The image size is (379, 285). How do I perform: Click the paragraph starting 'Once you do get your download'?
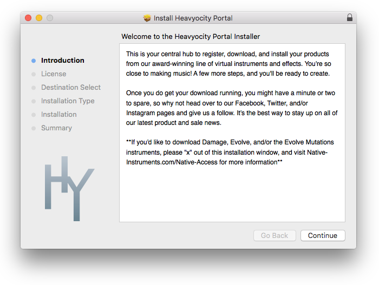click(232, 108)
